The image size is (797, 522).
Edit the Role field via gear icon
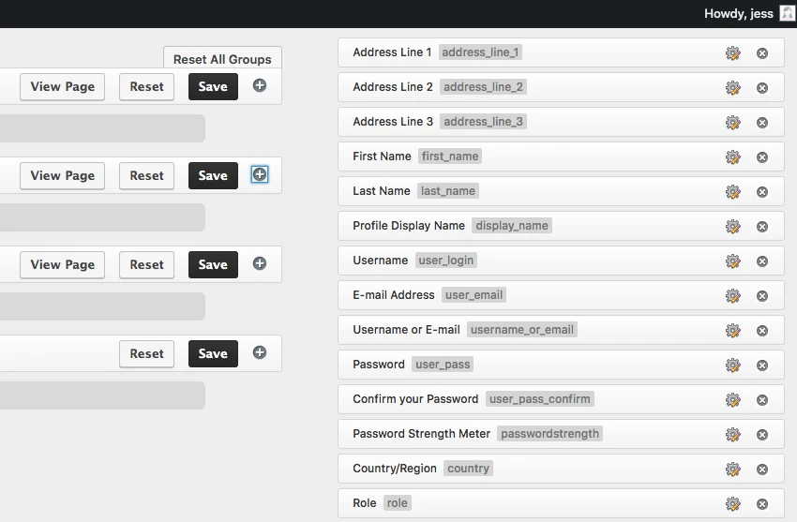(x=732, y=503)
